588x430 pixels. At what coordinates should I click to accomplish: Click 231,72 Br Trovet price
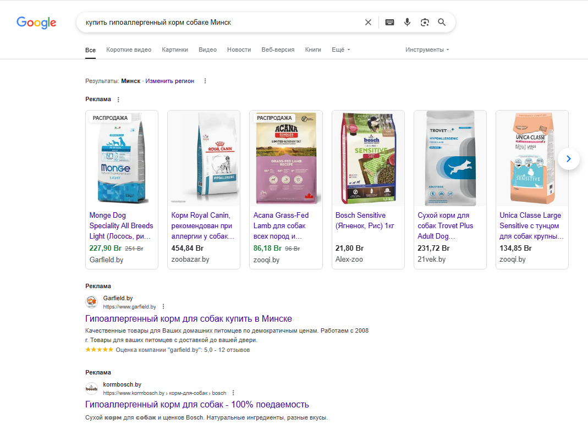pyautogui.click(x=433, y=248)
